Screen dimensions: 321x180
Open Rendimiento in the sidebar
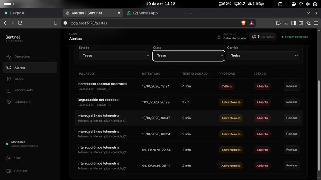(30, 90)
